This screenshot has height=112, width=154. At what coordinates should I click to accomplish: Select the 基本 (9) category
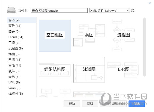22,20
